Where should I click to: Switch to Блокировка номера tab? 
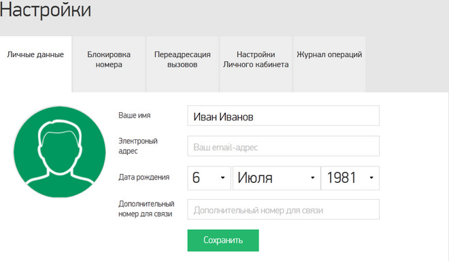point(109,64)
